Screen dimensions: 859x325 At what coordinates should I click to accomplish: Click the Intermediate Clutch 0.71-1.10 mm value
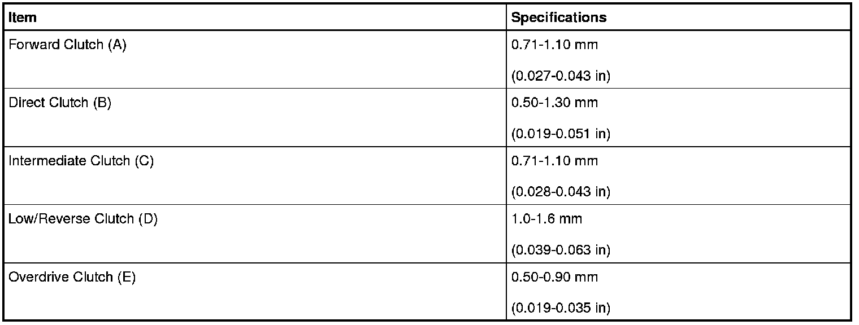(554, 161)
